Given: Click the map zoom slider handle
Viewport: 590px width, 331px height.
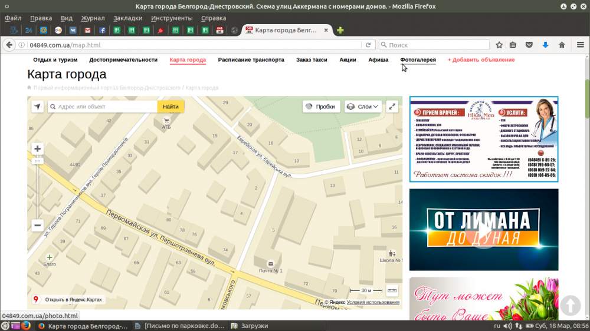Looking at the screenshot, I should [37, 161].
